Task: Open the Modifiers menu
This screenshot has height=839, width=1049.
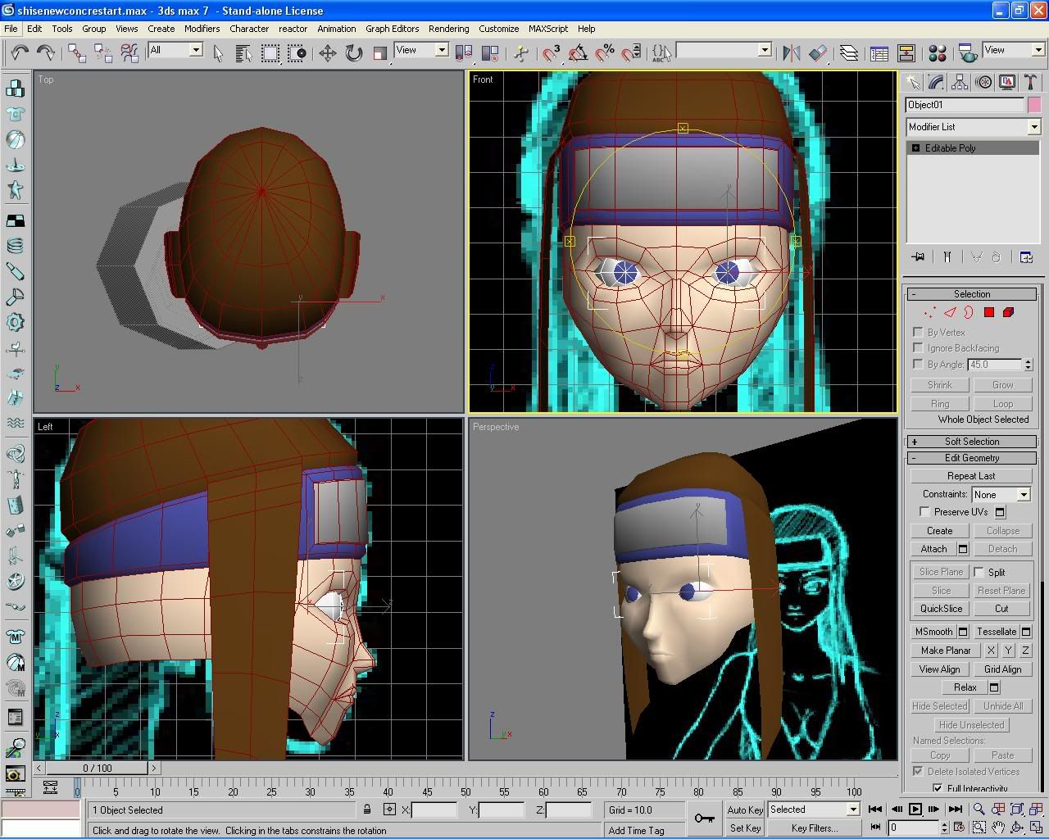Action: (202, 28)
